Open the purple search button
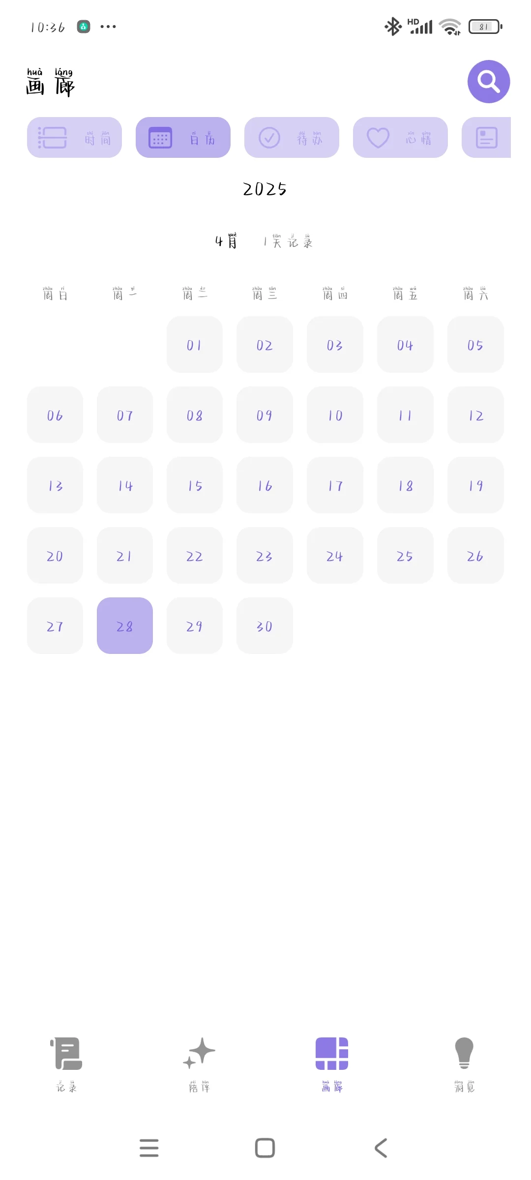Screen dimensions: 531x1180 coord(488,82)
